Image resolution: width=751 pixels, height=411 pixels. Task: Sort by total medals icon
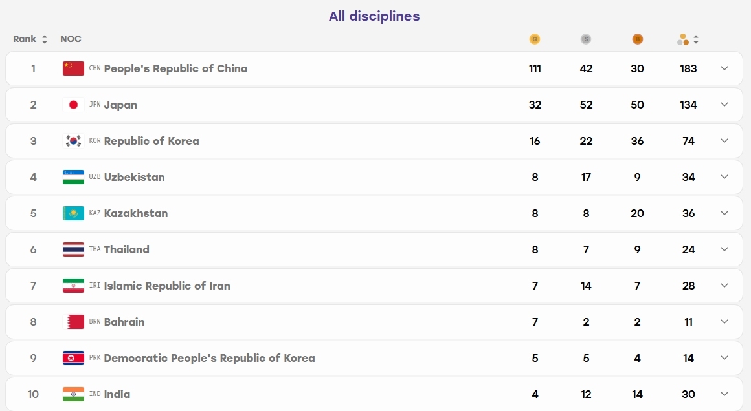[x=688, y=39]
